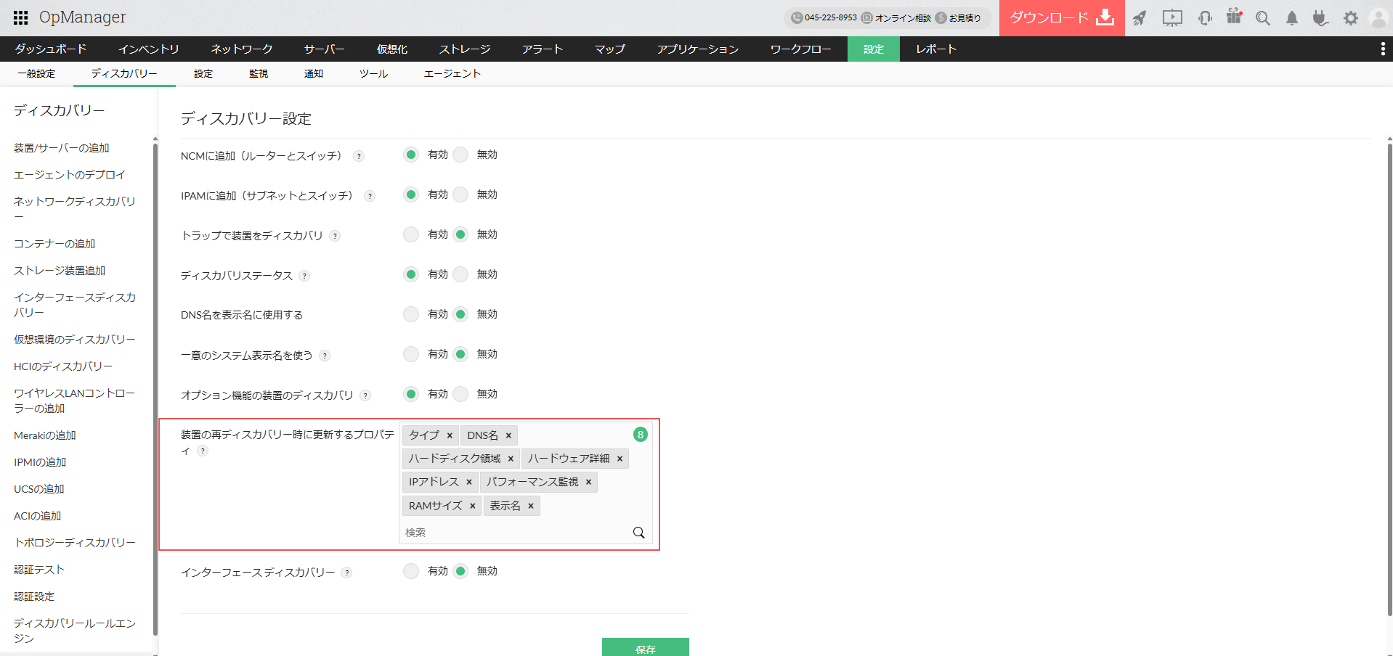This screenshot has height=656, width=1393.
Task: Open the alarm bell notifications
Action: click(x=1292, y=18)
